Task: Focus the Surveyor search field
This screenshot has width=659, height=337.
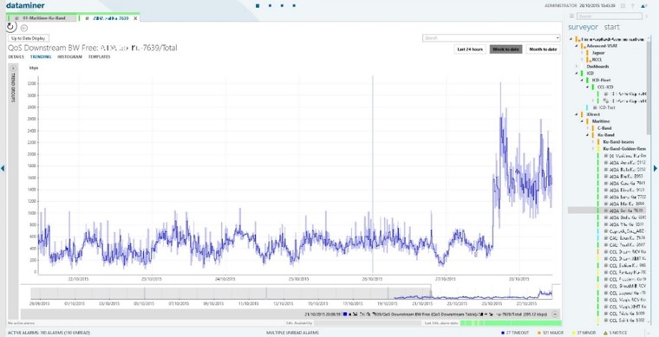Action: [610, 16]
